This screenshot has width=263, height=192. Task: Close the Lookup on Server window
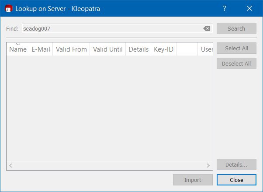click(249, 8)
